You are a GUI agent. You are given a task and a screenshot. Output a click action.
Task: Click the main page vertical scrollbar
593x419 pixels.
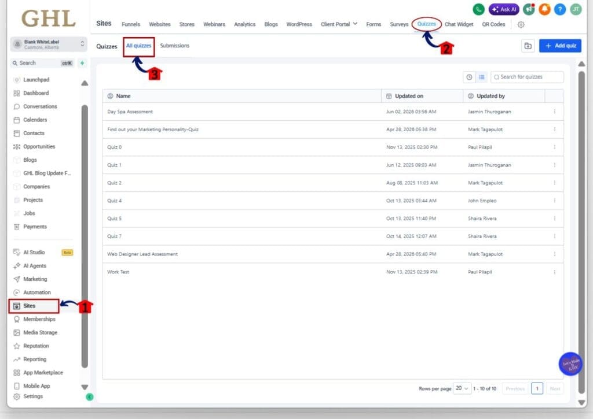(x=581, y=232)
